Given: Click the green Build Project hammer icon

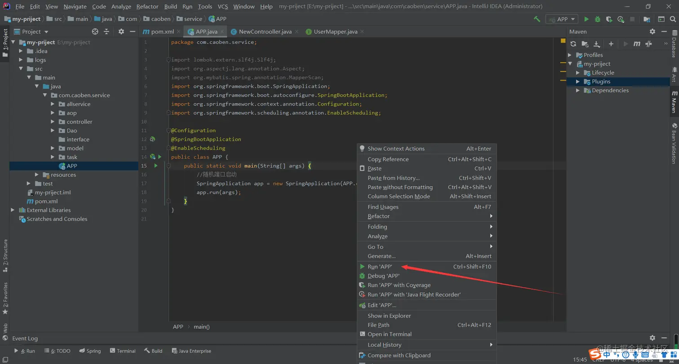Looking at the screenshot, I should [537, 19].
